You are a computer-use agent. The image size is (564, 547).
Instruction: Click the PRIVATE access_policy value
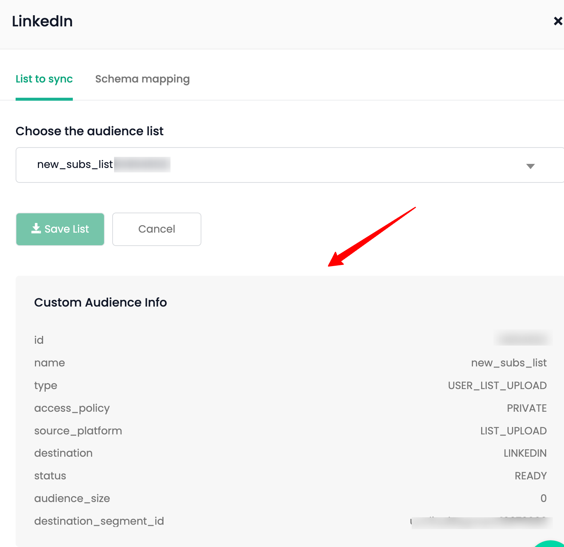526,408
